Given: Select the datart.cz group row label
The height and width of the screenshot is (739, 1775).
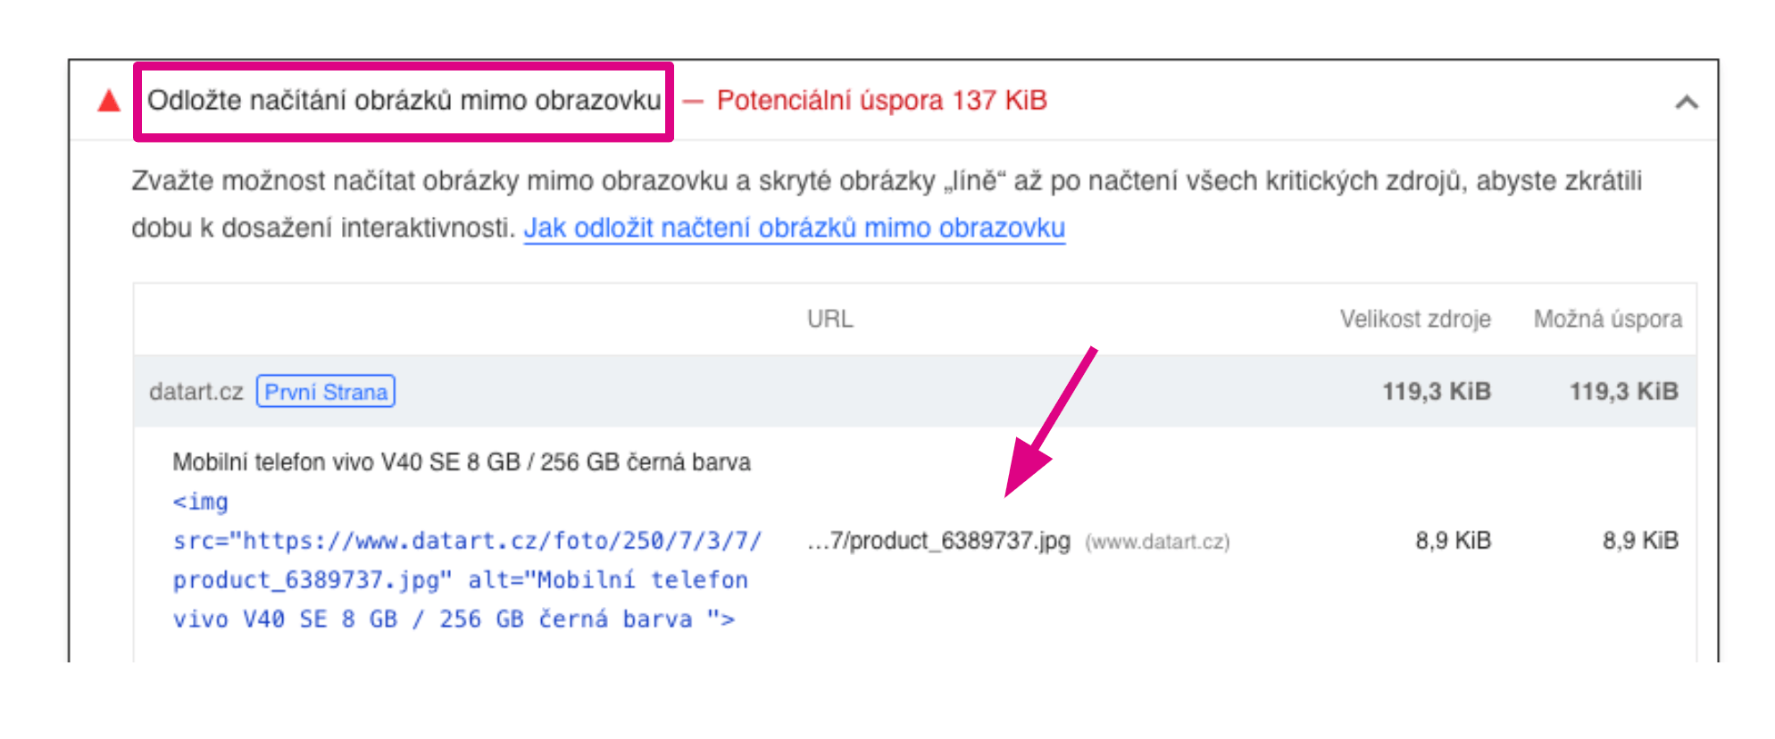Looking at the screenshot, I should (x=196, y=392).
